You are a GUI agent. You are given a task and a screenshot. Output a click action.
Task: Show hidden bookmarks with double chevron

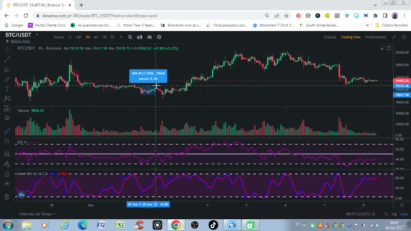pyautogui.click(x=367, y=25)
